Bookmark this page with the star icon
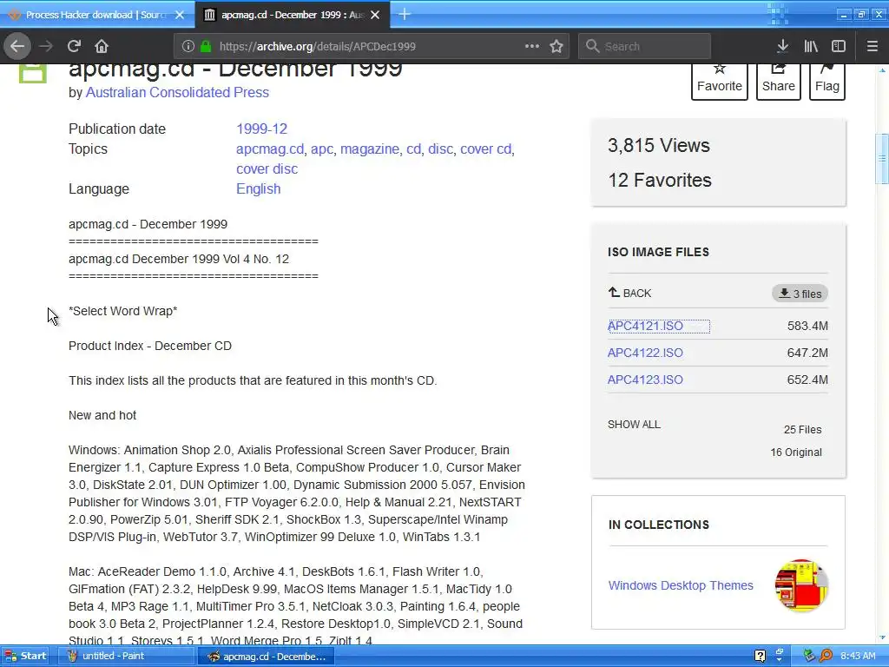The width and height of the screenshot is (889, 667). pyautogui.click(x=556, y=46)
